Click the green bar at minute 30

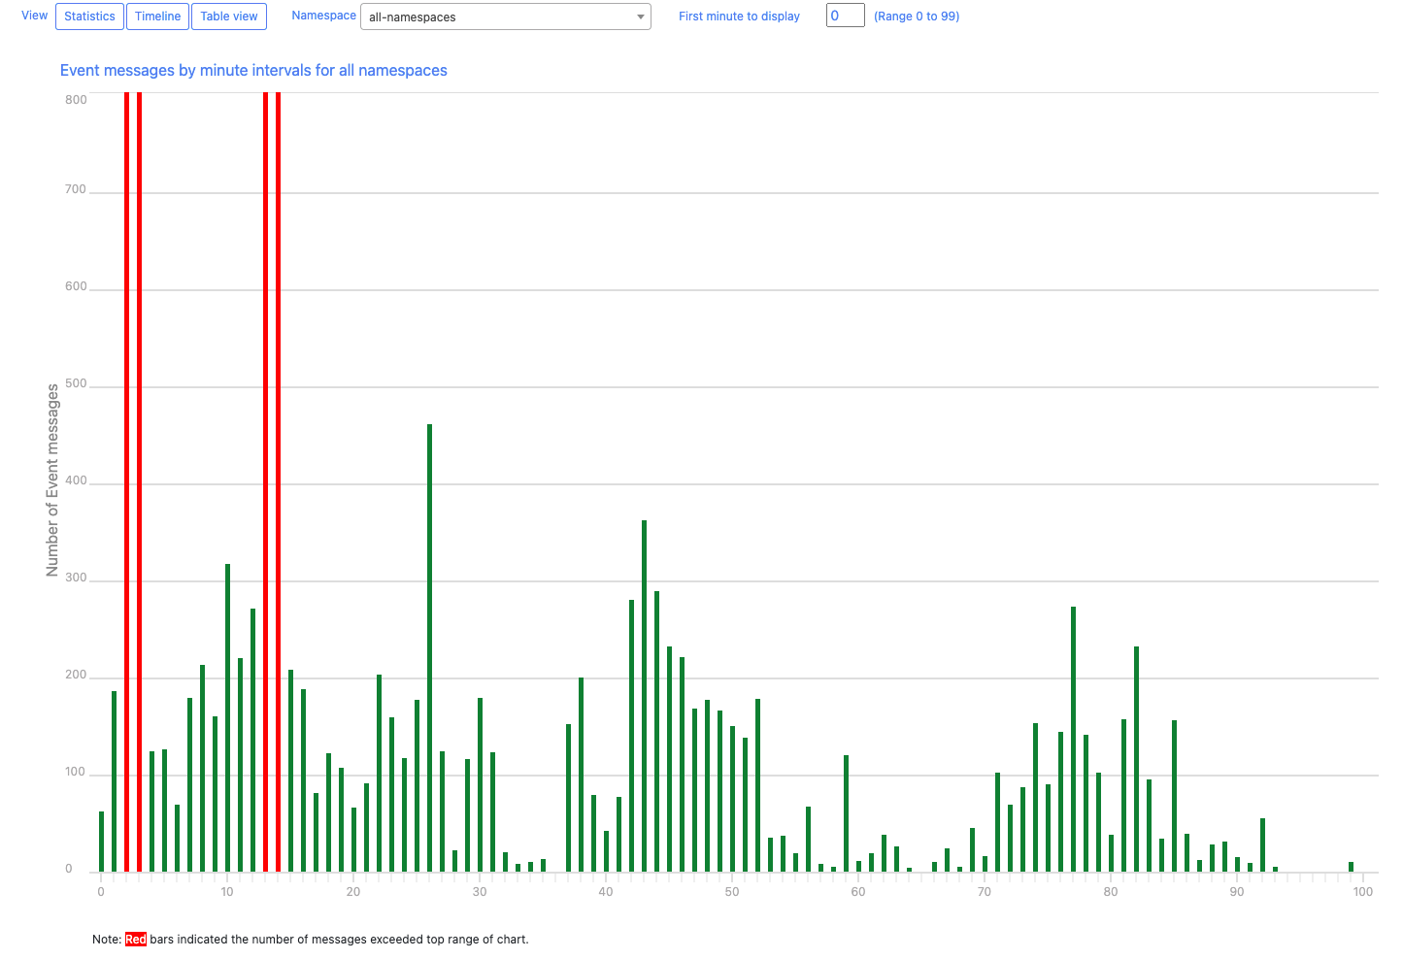coord(480,784)
